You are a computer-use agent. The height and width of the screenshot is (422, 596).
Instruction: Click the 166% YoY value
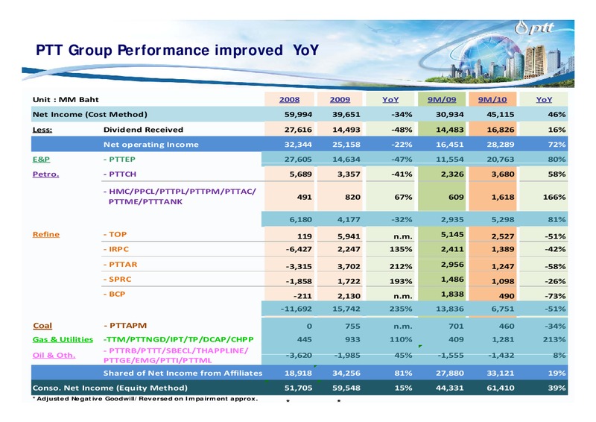[554, 197]
